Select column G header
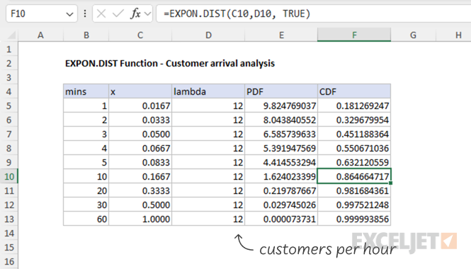 coord(414,35)
